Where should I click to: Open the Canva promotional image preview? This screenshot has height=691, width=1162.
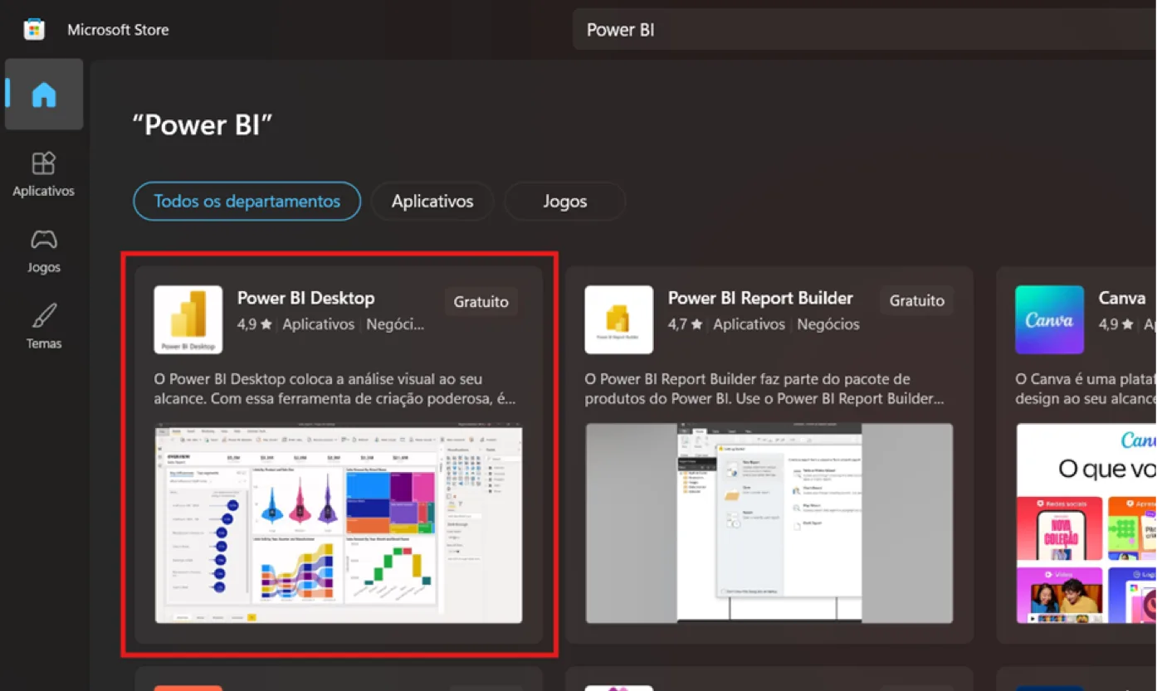tap(1086, 523)
